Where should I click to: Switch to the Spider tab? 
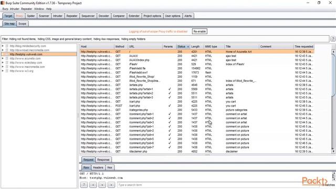coord(31,16)
